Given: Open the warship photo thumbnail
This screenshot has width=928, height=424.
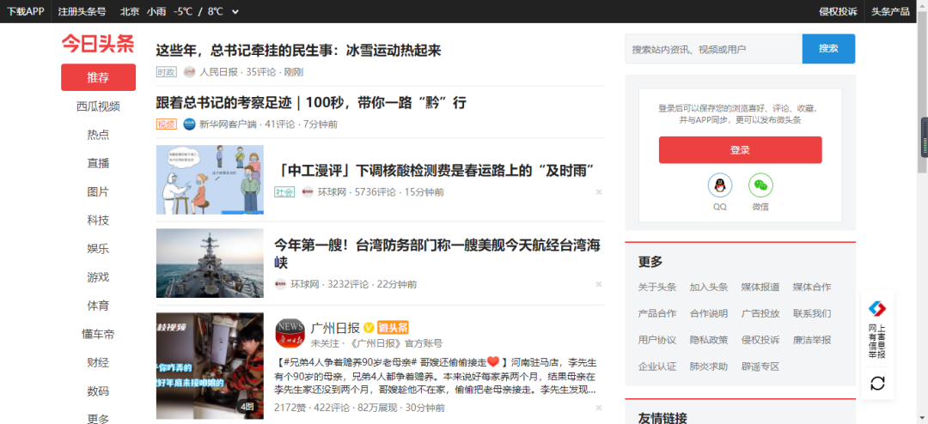Looking at the screenshot, I should pyautogui.click(x=210, y=263).
